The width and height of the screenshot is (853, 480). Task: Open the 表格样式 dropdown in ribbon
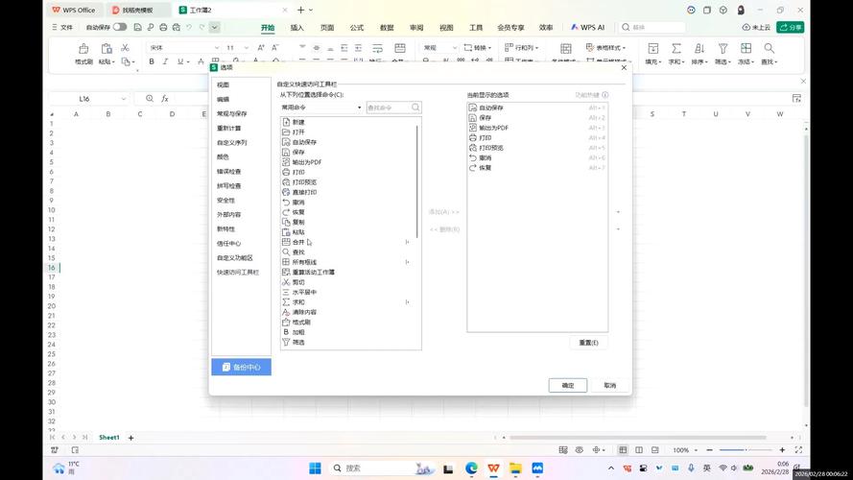(606, 48)
